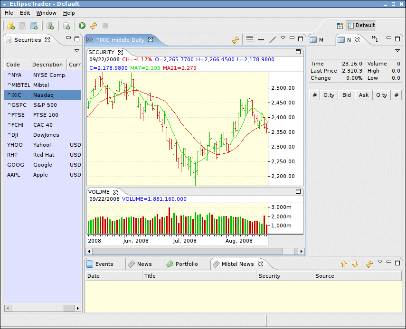Image resolution: width=406 pixels, height=329 pixels.
Task: Select the ^IXIC middle Daily chart tab
Action: [x=120, y=40]
